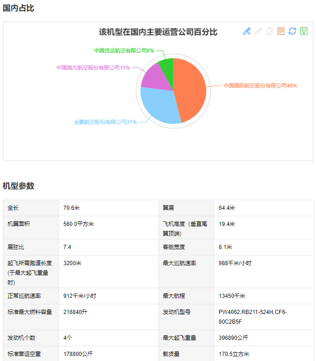Restore the chart using the refresh icon
This screenshot has height=361, width=316.
click(x=292, y=31)
